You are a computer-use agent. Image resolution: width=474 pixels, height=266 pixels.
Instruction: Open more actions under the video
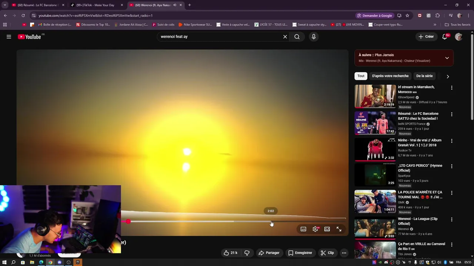pyautogui.click(x=344, y=253)
